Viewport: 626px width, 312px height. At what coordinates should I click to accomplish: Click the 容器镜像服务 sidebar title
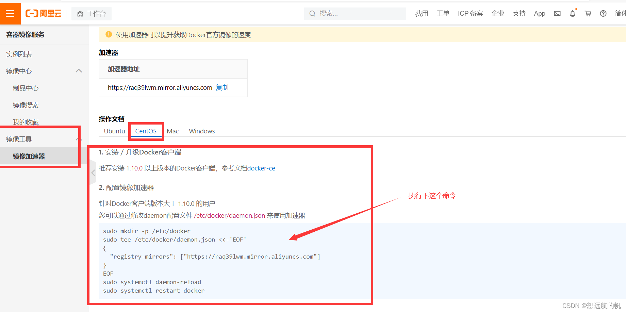point(25,34)
